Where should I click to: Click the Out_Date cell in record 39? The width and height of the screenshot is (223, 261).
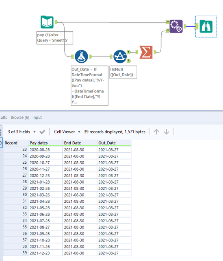click(114, 253)
